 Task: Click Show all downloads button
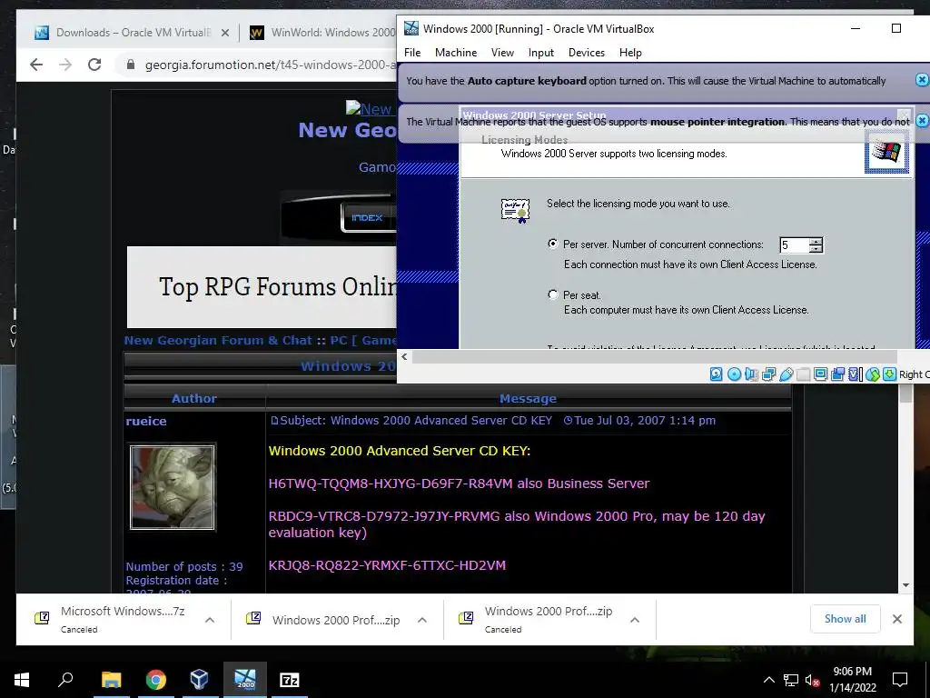pyautogui.click(x=845, y=618)
